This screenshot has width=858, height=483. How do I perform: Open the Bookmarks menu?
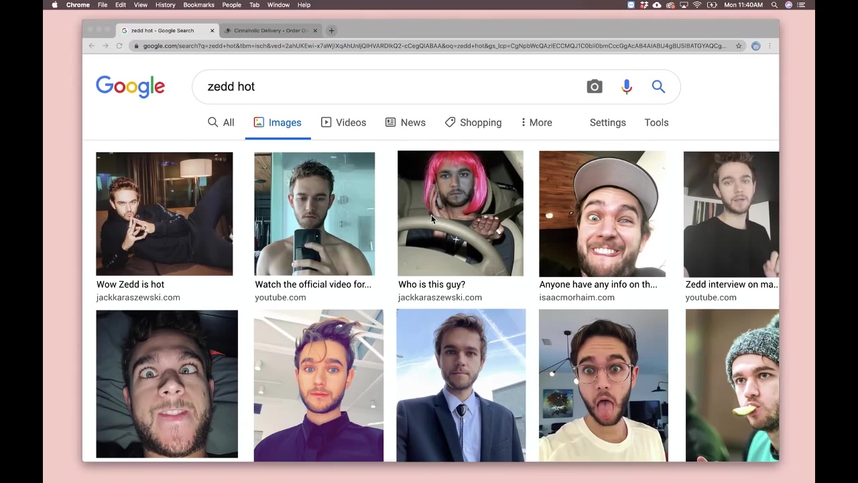pyautogui.click(x=198, y=5)
